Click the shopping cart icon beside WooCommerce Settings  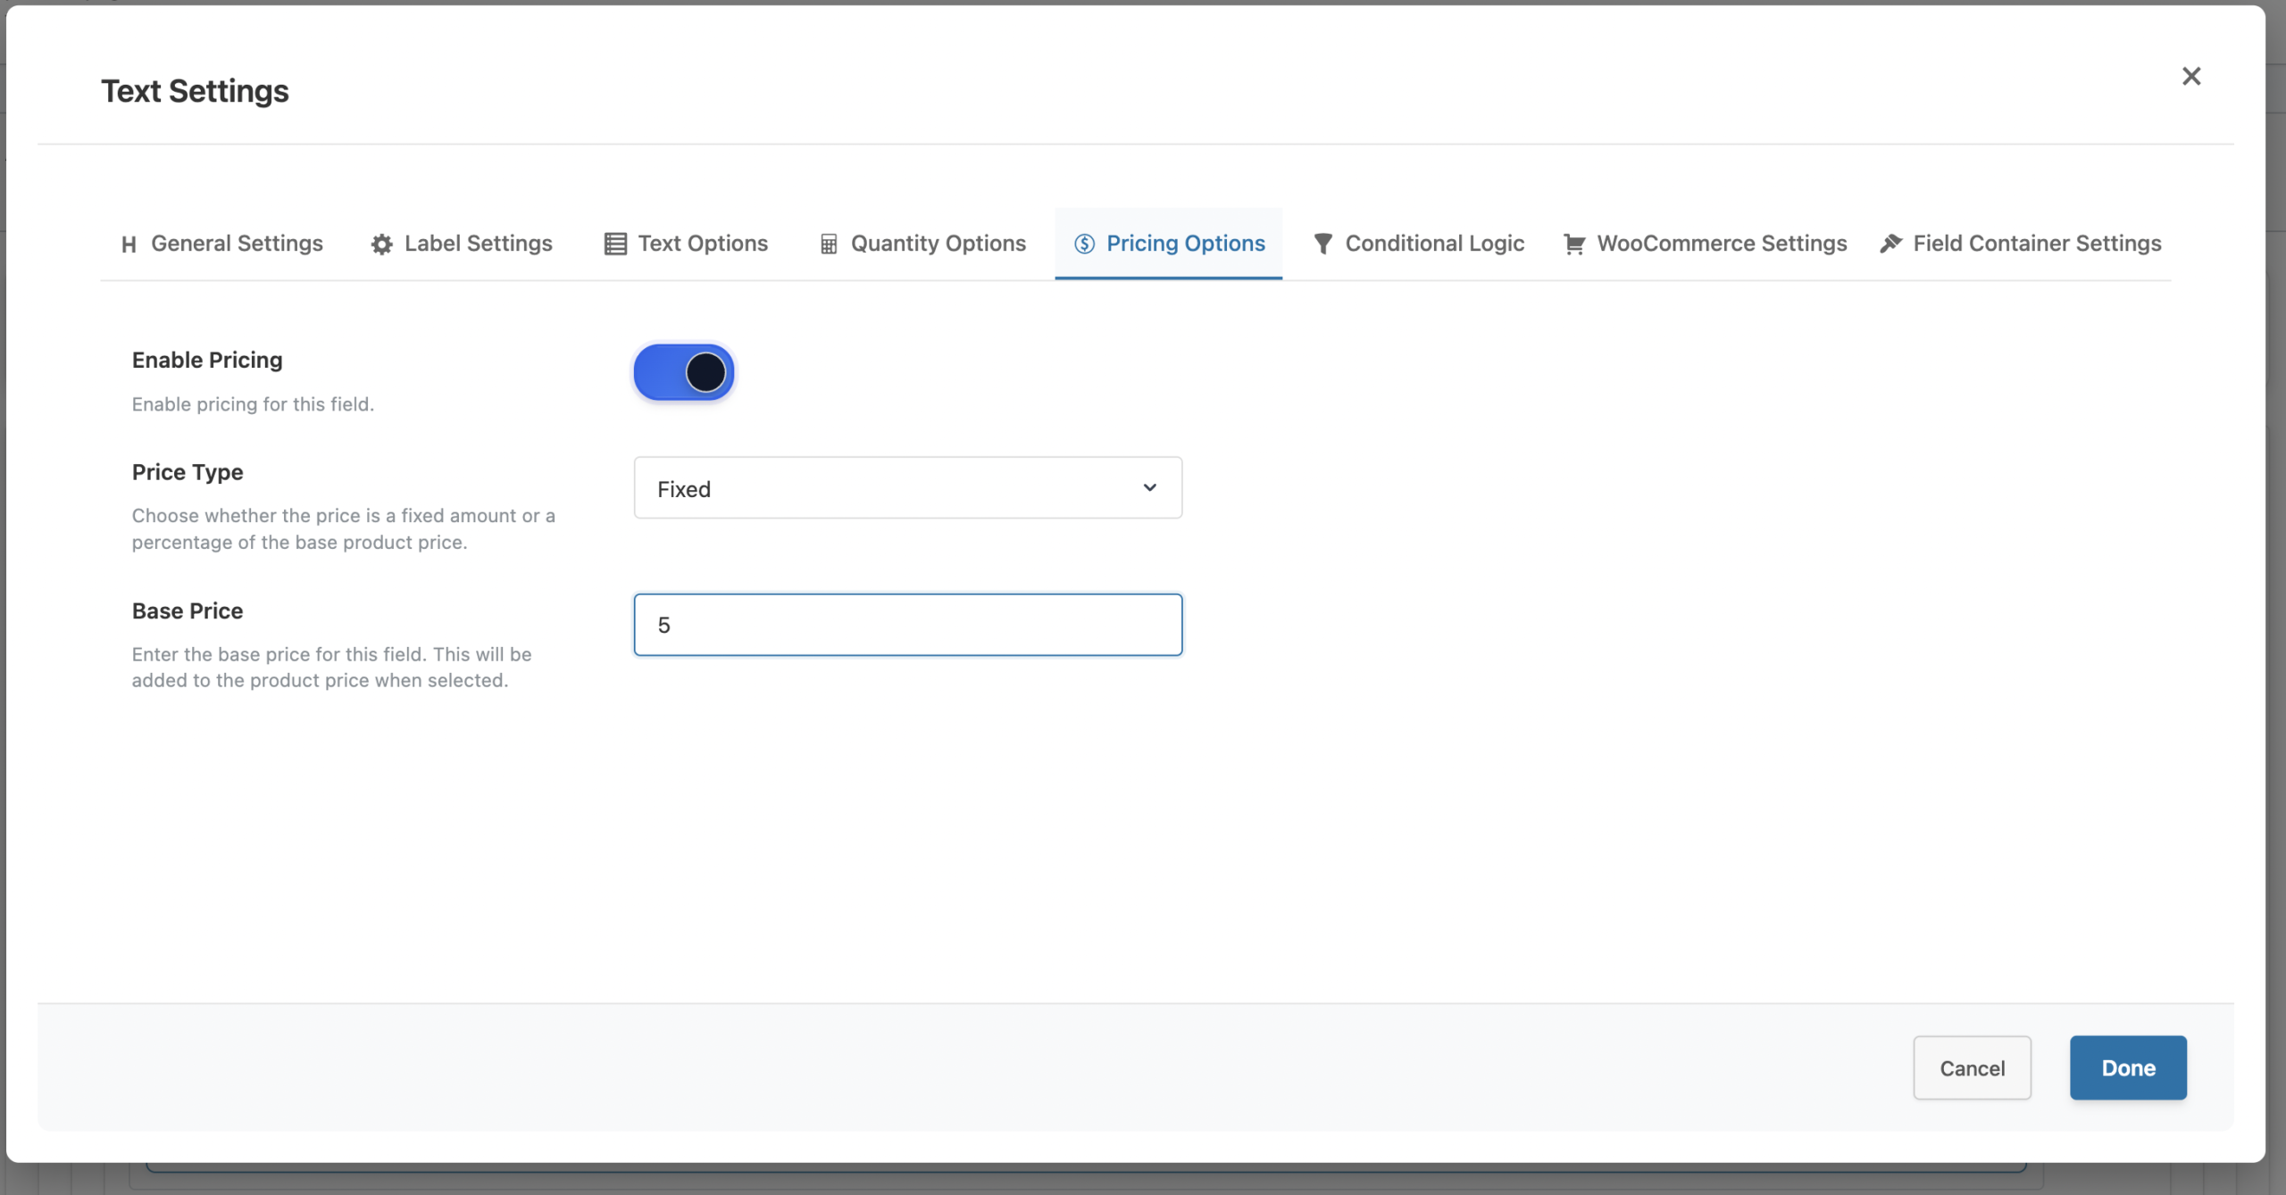1574,245
